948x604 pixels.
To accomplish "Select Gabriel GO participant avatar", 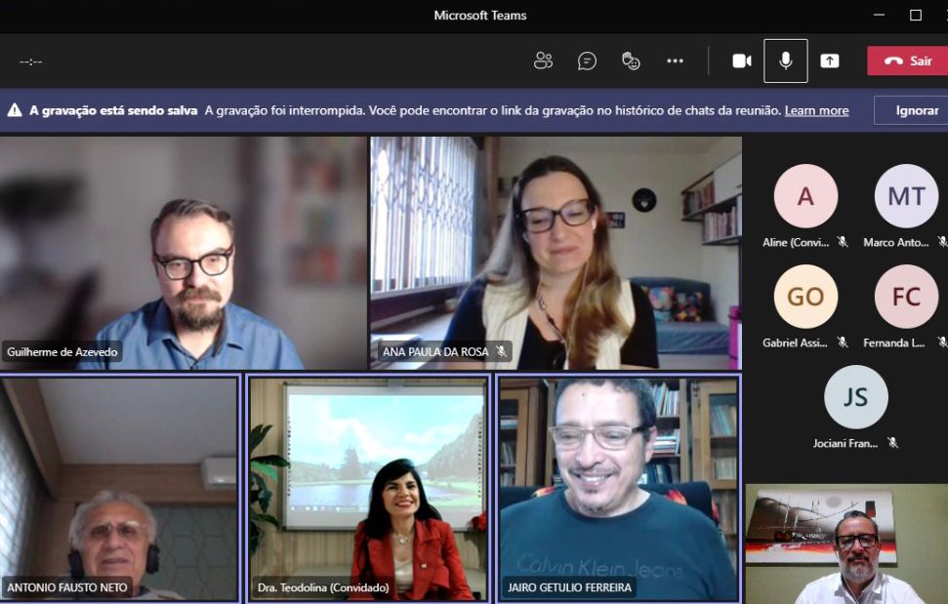I will [x=805, y=297].
